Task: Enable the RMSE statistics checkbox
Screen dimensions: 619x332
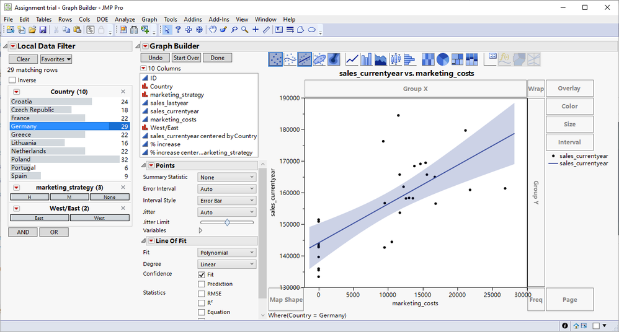Action: pos(202,294)
